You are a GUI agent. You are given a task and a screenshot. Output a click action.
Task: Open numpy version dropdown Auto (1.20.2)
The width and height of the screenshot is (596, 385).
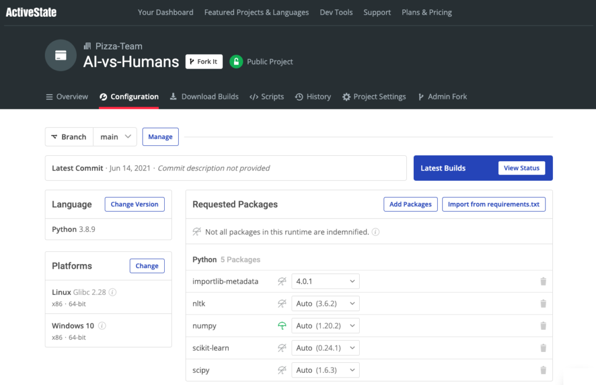(325, 326)
